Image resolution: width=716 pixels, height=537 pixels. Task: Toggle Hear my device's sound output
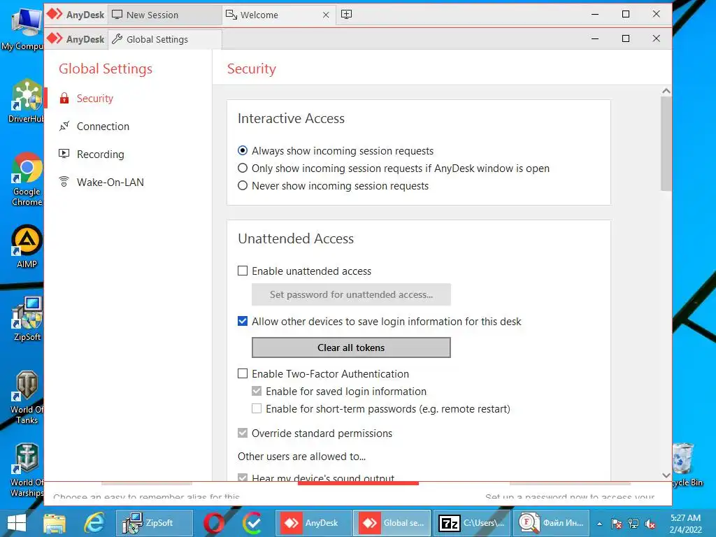243,478
